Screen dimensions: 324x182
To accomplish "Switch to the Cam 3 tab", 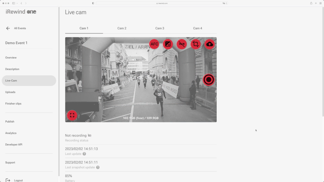I will 160,28.
